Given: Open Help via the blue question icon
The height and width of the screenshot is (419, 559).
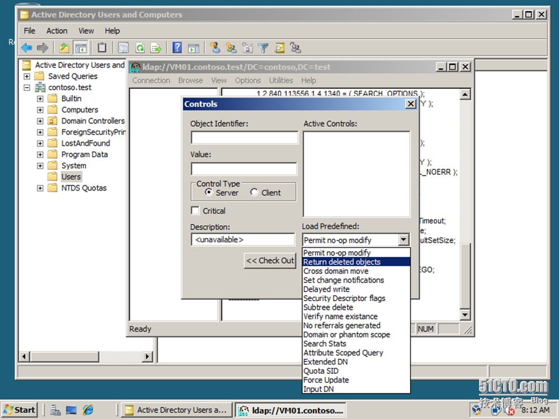Looking at the screenshot, I should pos(177,47).
